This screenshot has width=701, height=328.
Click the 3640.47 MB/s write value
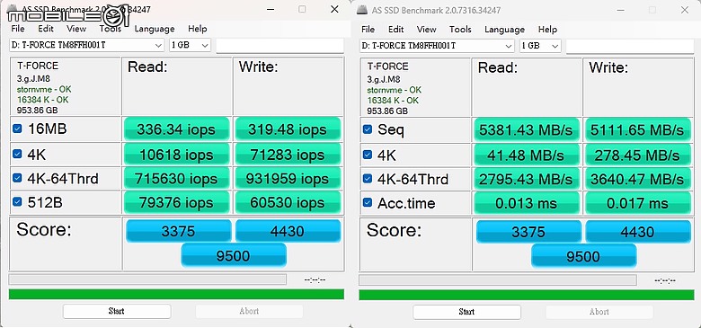[637, 179]
